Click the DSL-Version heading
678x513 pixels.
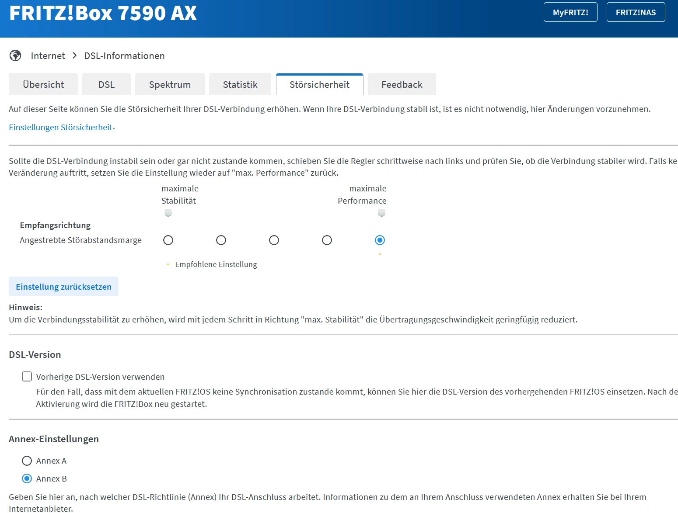(x=35, y=354)
